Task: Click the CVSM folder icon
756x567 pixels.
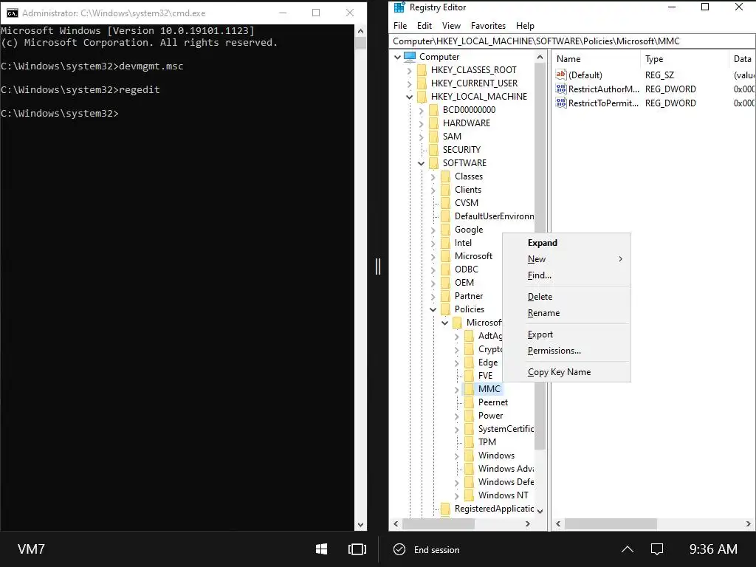Action: 445,203
